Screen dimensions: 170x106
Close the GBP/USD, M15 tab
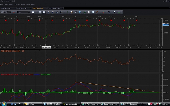[63, 8]
